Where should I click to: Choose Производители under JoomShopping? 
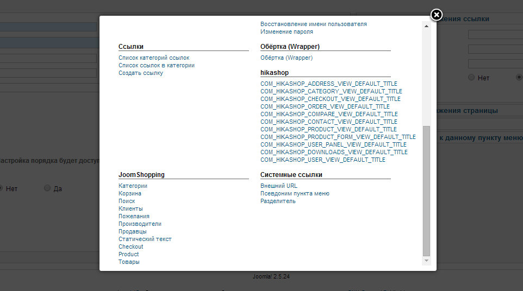140,224
